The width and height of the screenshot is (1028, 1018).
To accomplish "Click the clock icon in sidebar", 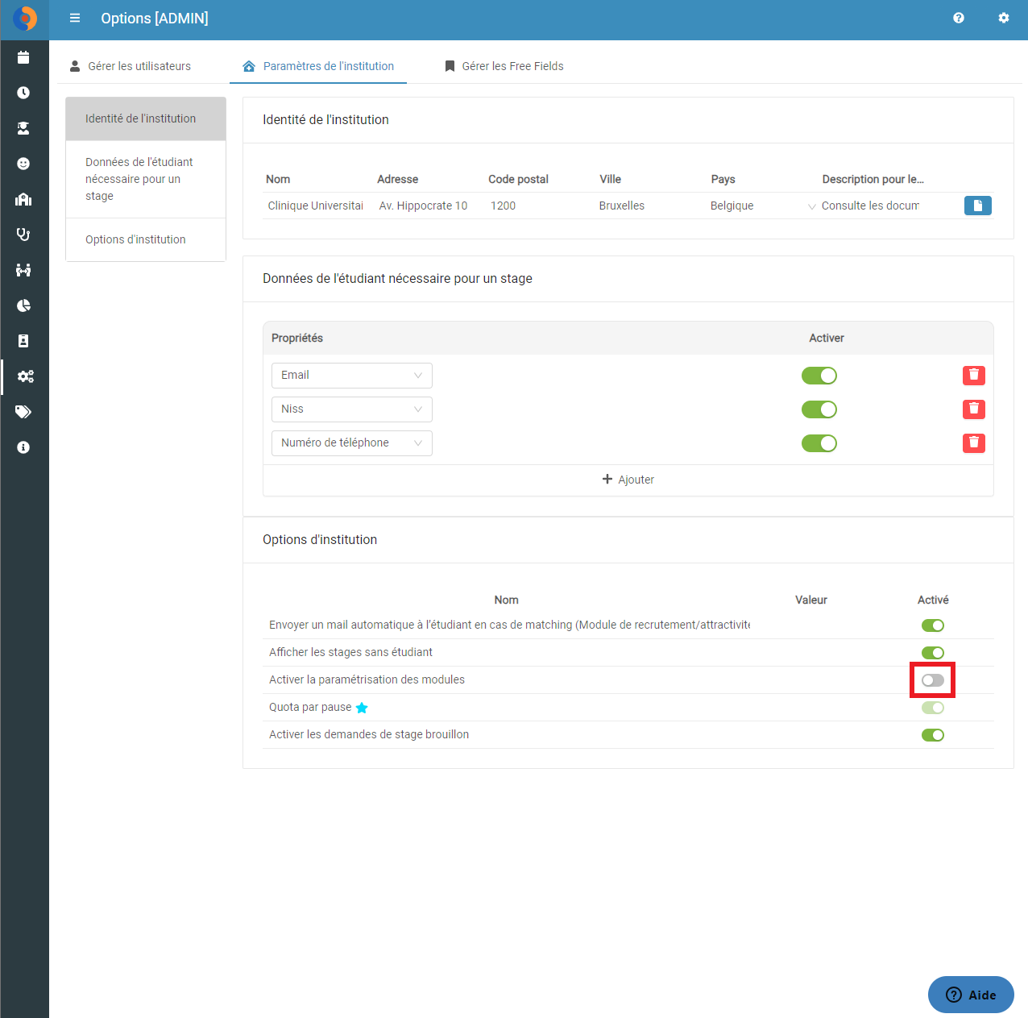I will tap(23, 93).
